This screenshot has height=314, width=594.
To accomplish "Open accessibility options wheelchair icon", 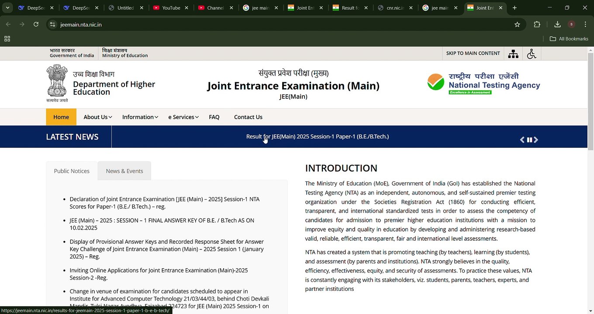I will click(x=532, y=54).
